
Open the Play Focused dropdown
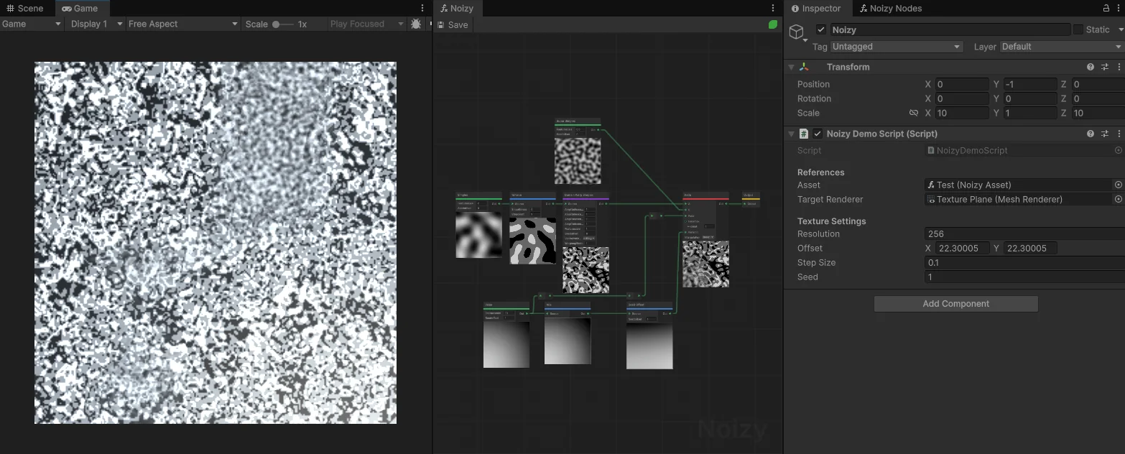click(366, 24)
